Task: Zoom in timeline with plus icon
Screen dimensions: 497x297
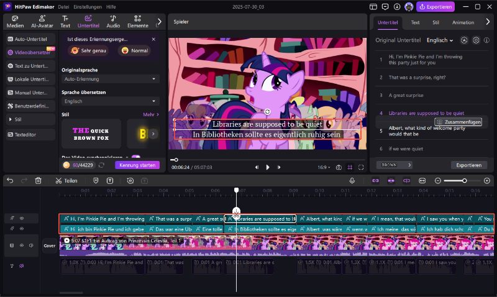Action: 487,181
